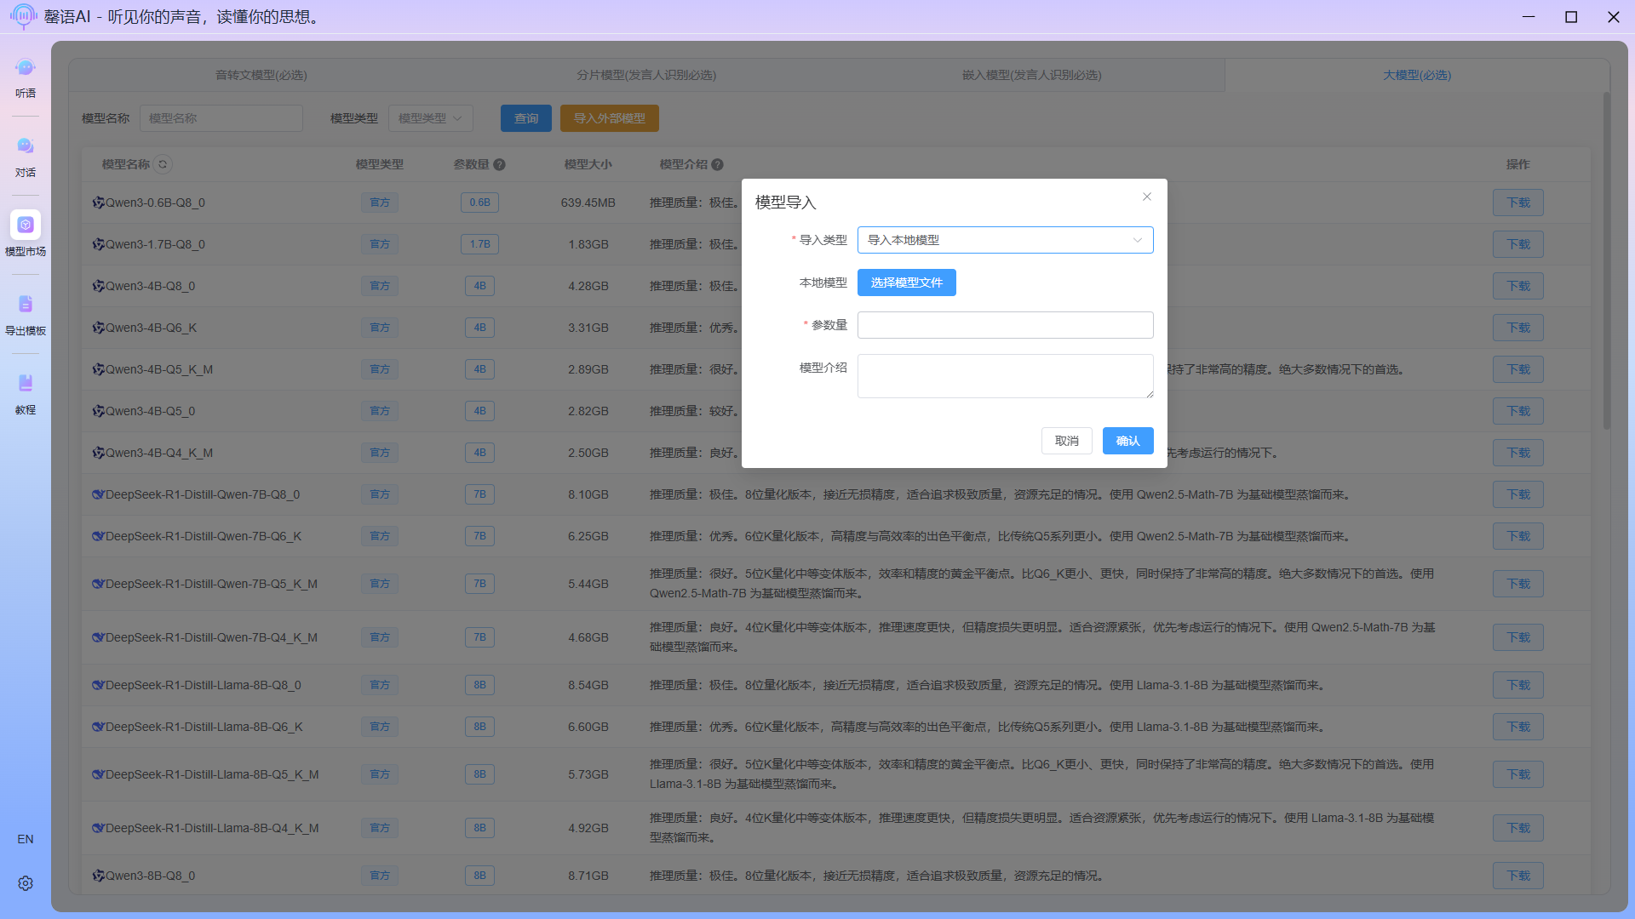Open settings gear in sidebar
1635x919 pixels.
coord(26,883)
